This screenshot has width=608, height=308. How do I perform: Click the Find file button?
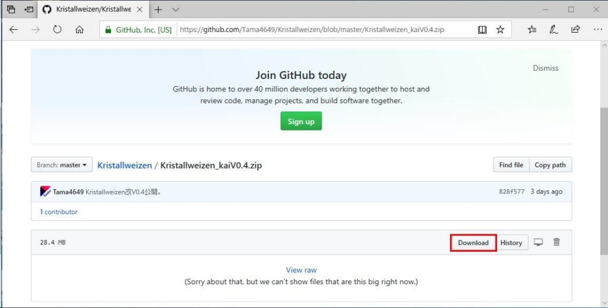point(511,164)
